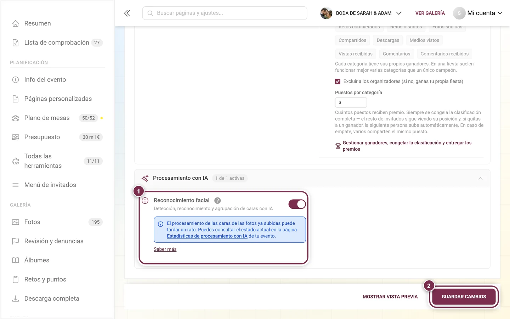Click the event avatar thumbnail in header
The width and height of the screenshot is (510, 319).
326,13
